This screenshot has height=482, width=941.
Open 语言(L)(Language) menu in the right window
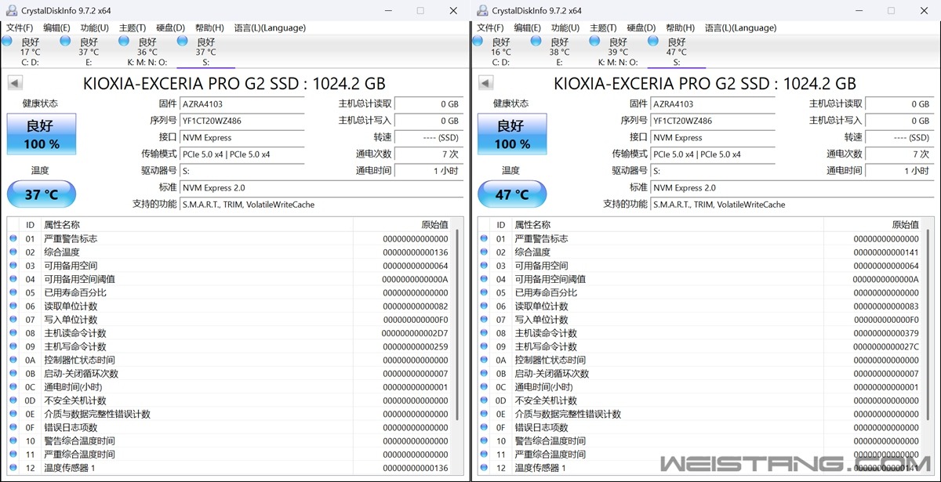coord(739,28)
